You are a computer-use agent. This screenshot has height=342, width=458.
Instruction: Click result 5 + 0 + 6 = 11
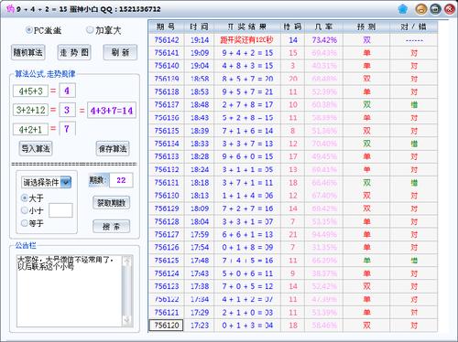pos(247,273)
